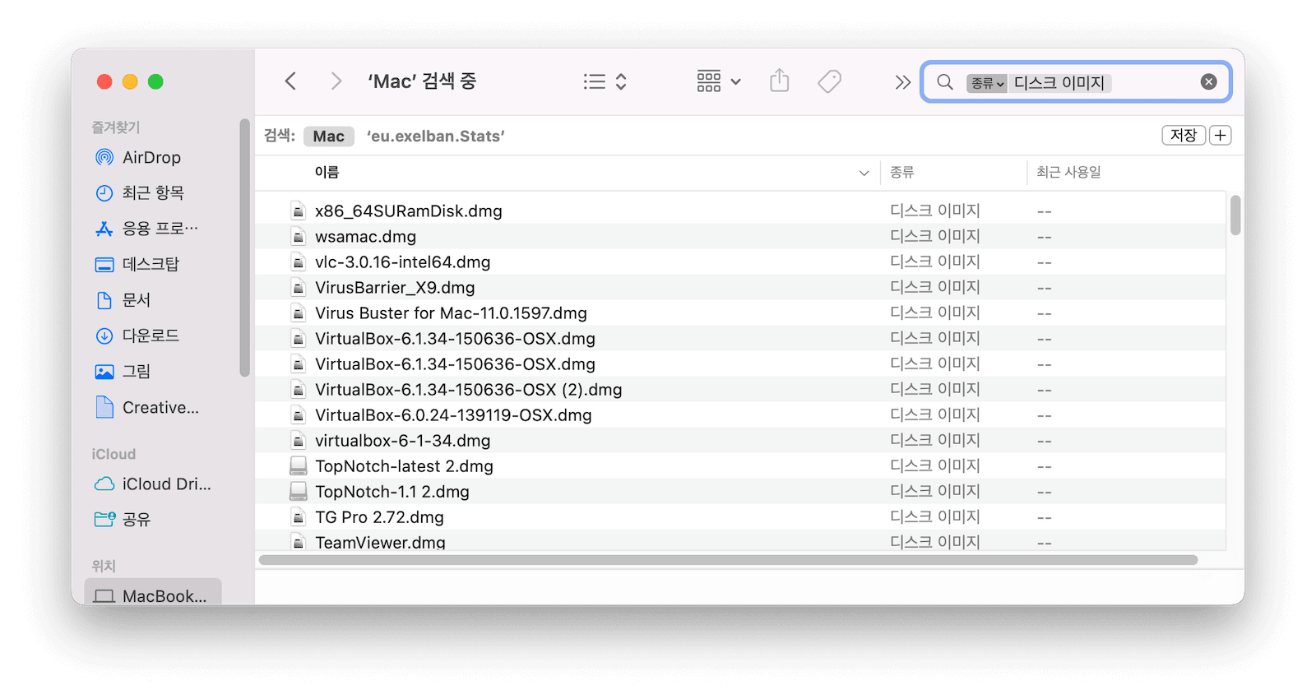
Task: Go forward with the right chevron
Action: (x=336, y=81)
